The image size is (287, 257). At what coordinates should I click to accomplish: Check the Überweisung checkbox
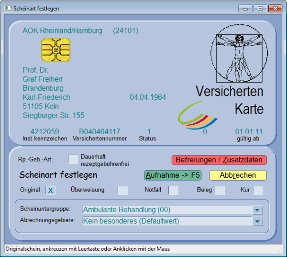(122, 190)
